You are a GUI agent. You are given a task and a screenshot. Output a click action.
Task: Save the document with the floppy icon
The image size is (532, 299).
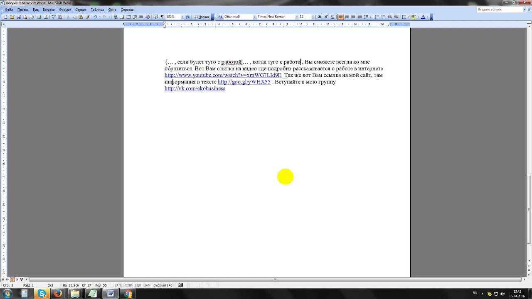18,17
